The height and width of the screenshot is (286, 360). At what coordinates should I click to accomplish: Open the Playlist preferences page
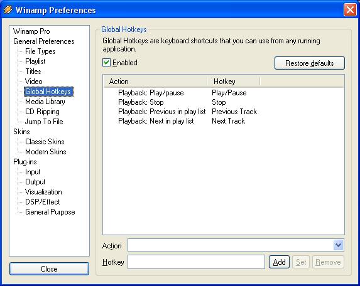click(35, 61)
